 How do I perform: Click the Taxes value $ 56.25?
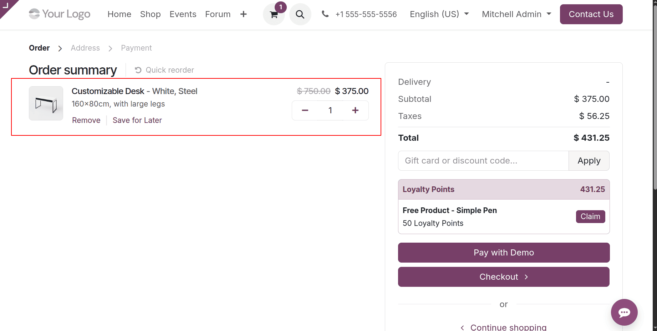point(594,116)
